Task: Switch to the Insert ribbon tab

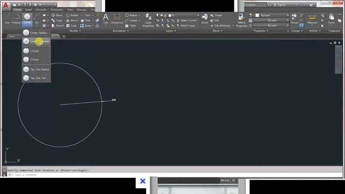Action: (29, 10)
